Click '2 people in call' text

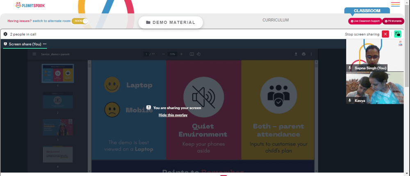(23, 34)
